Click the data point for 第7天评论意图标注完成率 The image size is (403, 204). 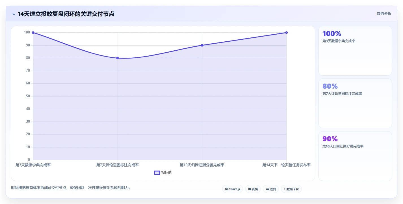tap(118, 58)
